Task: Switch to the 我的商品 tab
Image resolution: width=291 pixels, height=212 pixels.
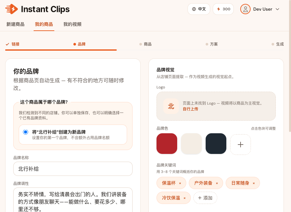Action: point(44,24)
